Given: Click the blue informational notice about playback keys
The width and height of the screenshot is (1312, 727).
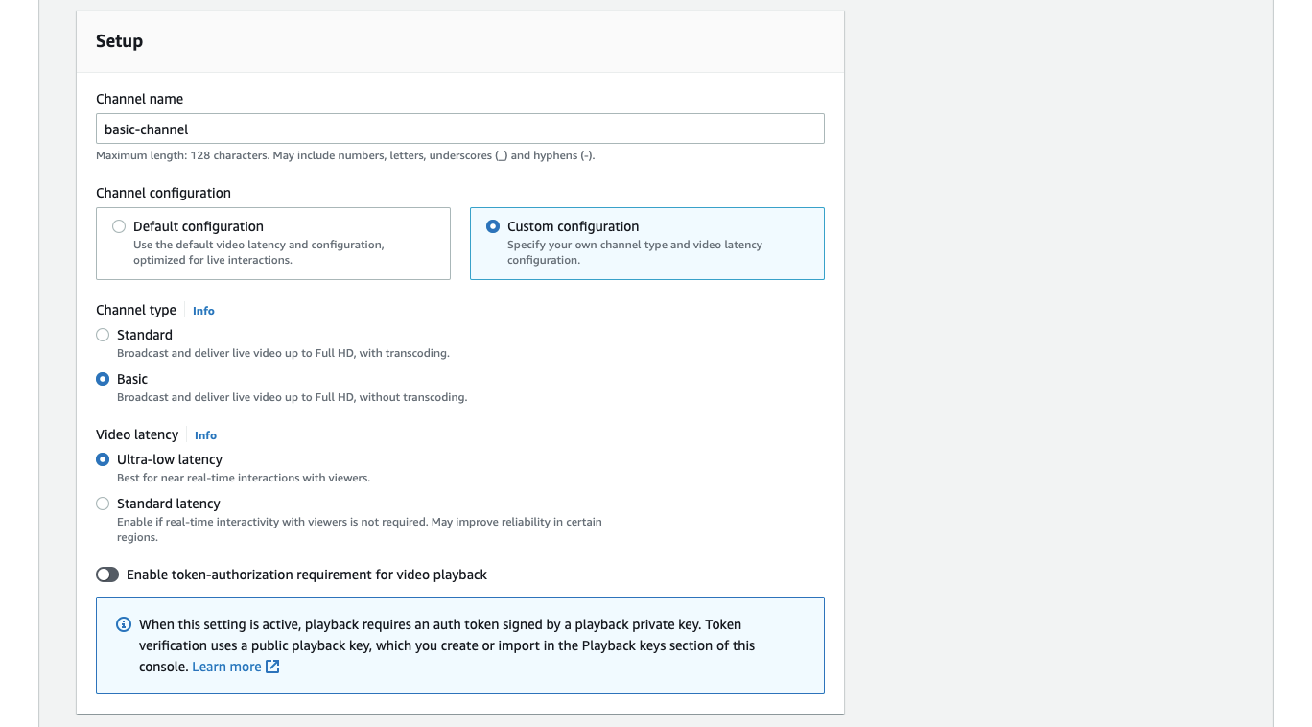Looking at the screenshot, I should [459, 644].
